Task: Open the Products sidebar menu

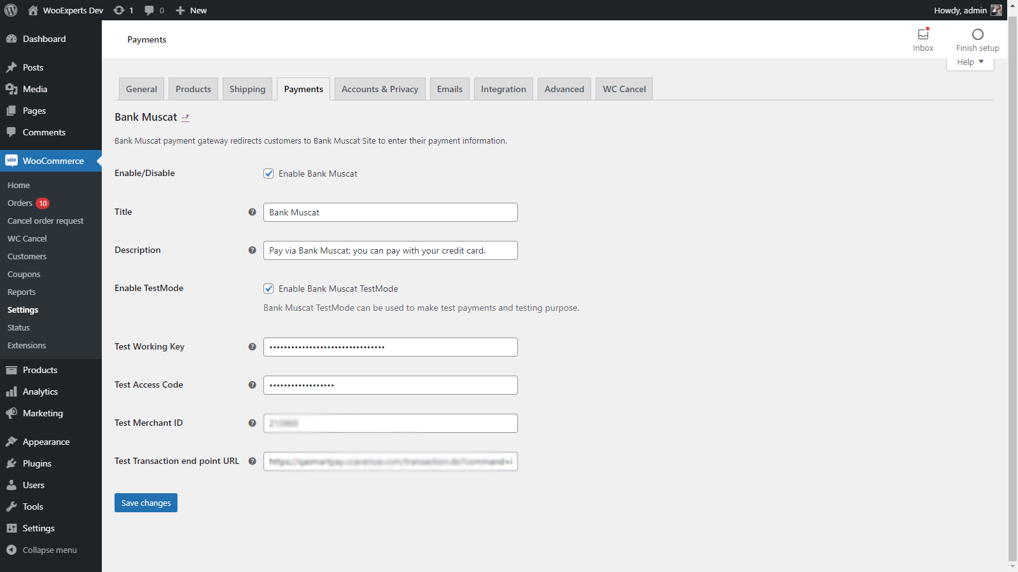Action: coord(51,370)
